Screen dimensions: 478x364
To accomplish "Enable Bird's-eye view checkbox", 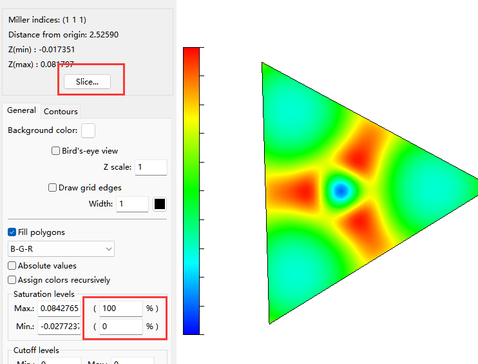I will (55, 151).
